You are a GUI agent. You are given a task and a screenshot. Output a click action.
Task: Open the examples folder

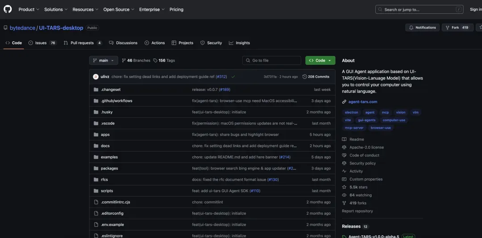tap(109, 157)
